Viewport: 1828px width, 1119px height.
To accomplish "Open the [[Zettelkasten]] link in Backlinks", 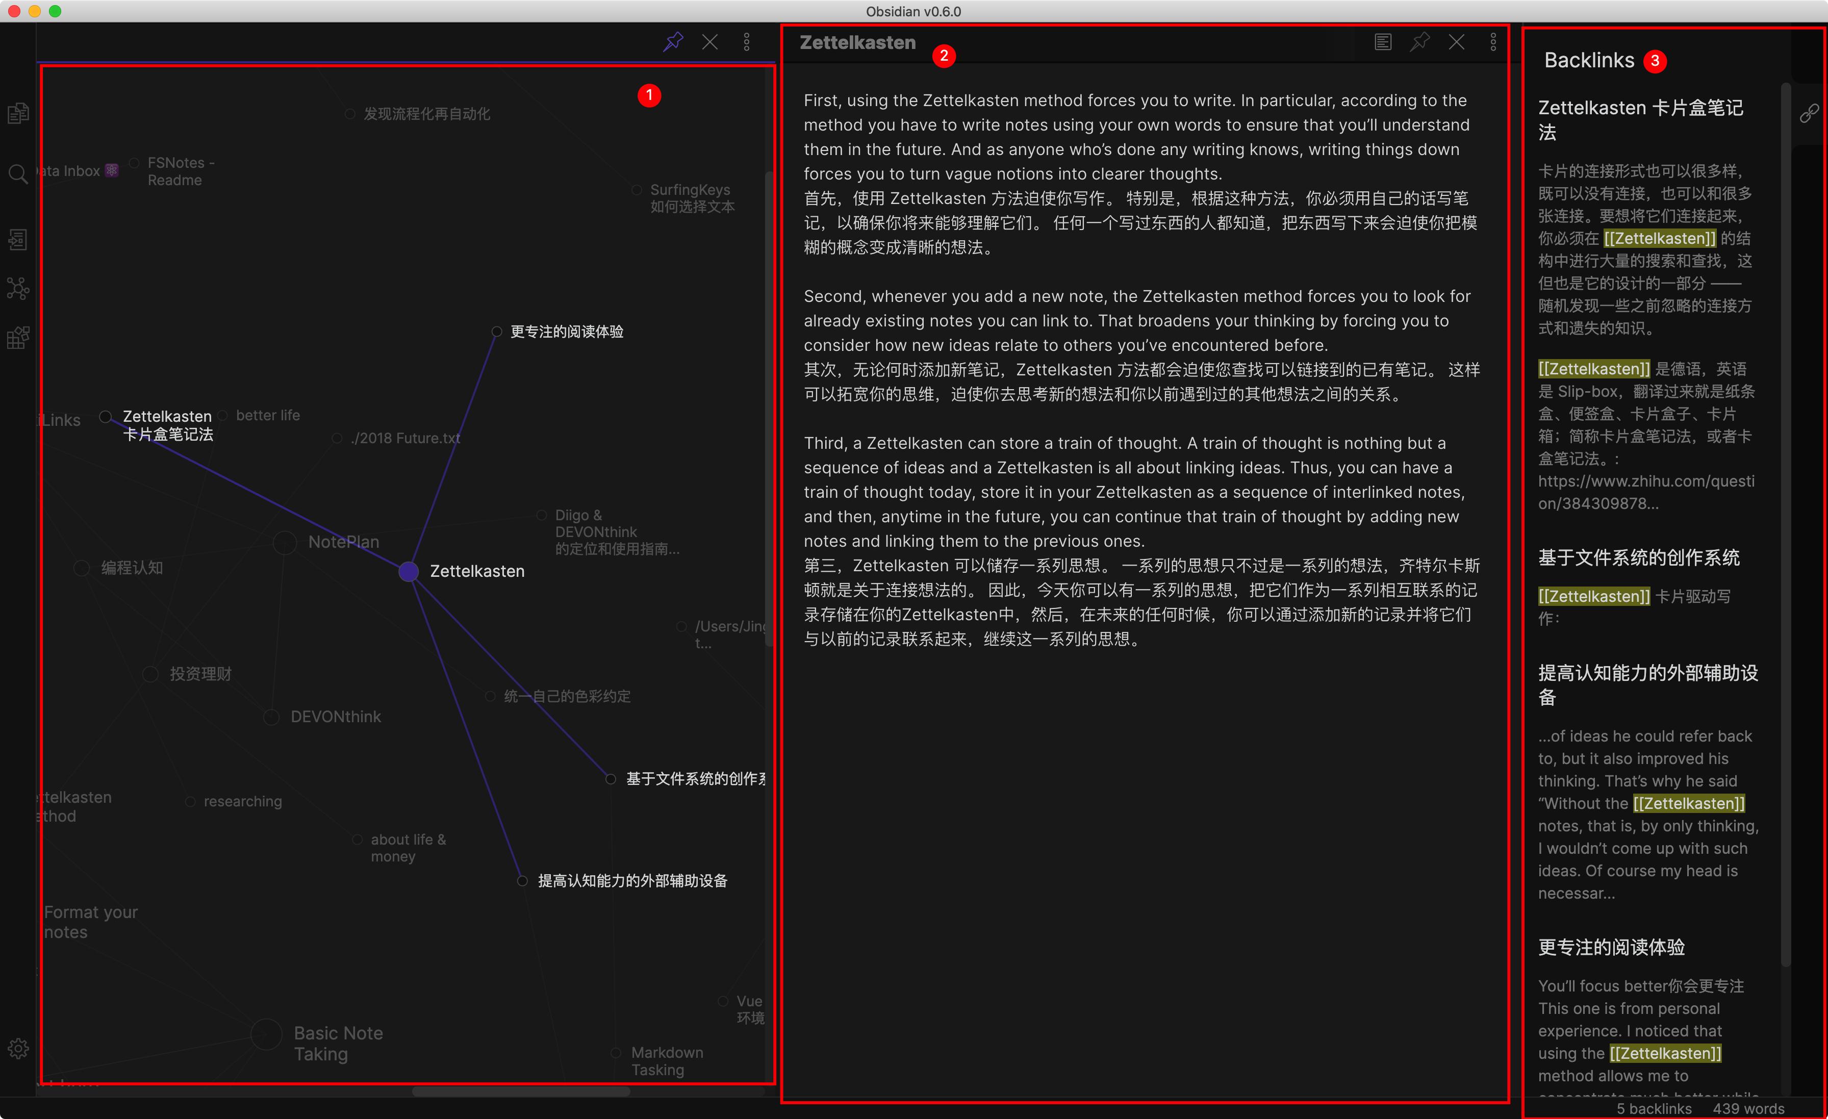I will (1660, 238).
